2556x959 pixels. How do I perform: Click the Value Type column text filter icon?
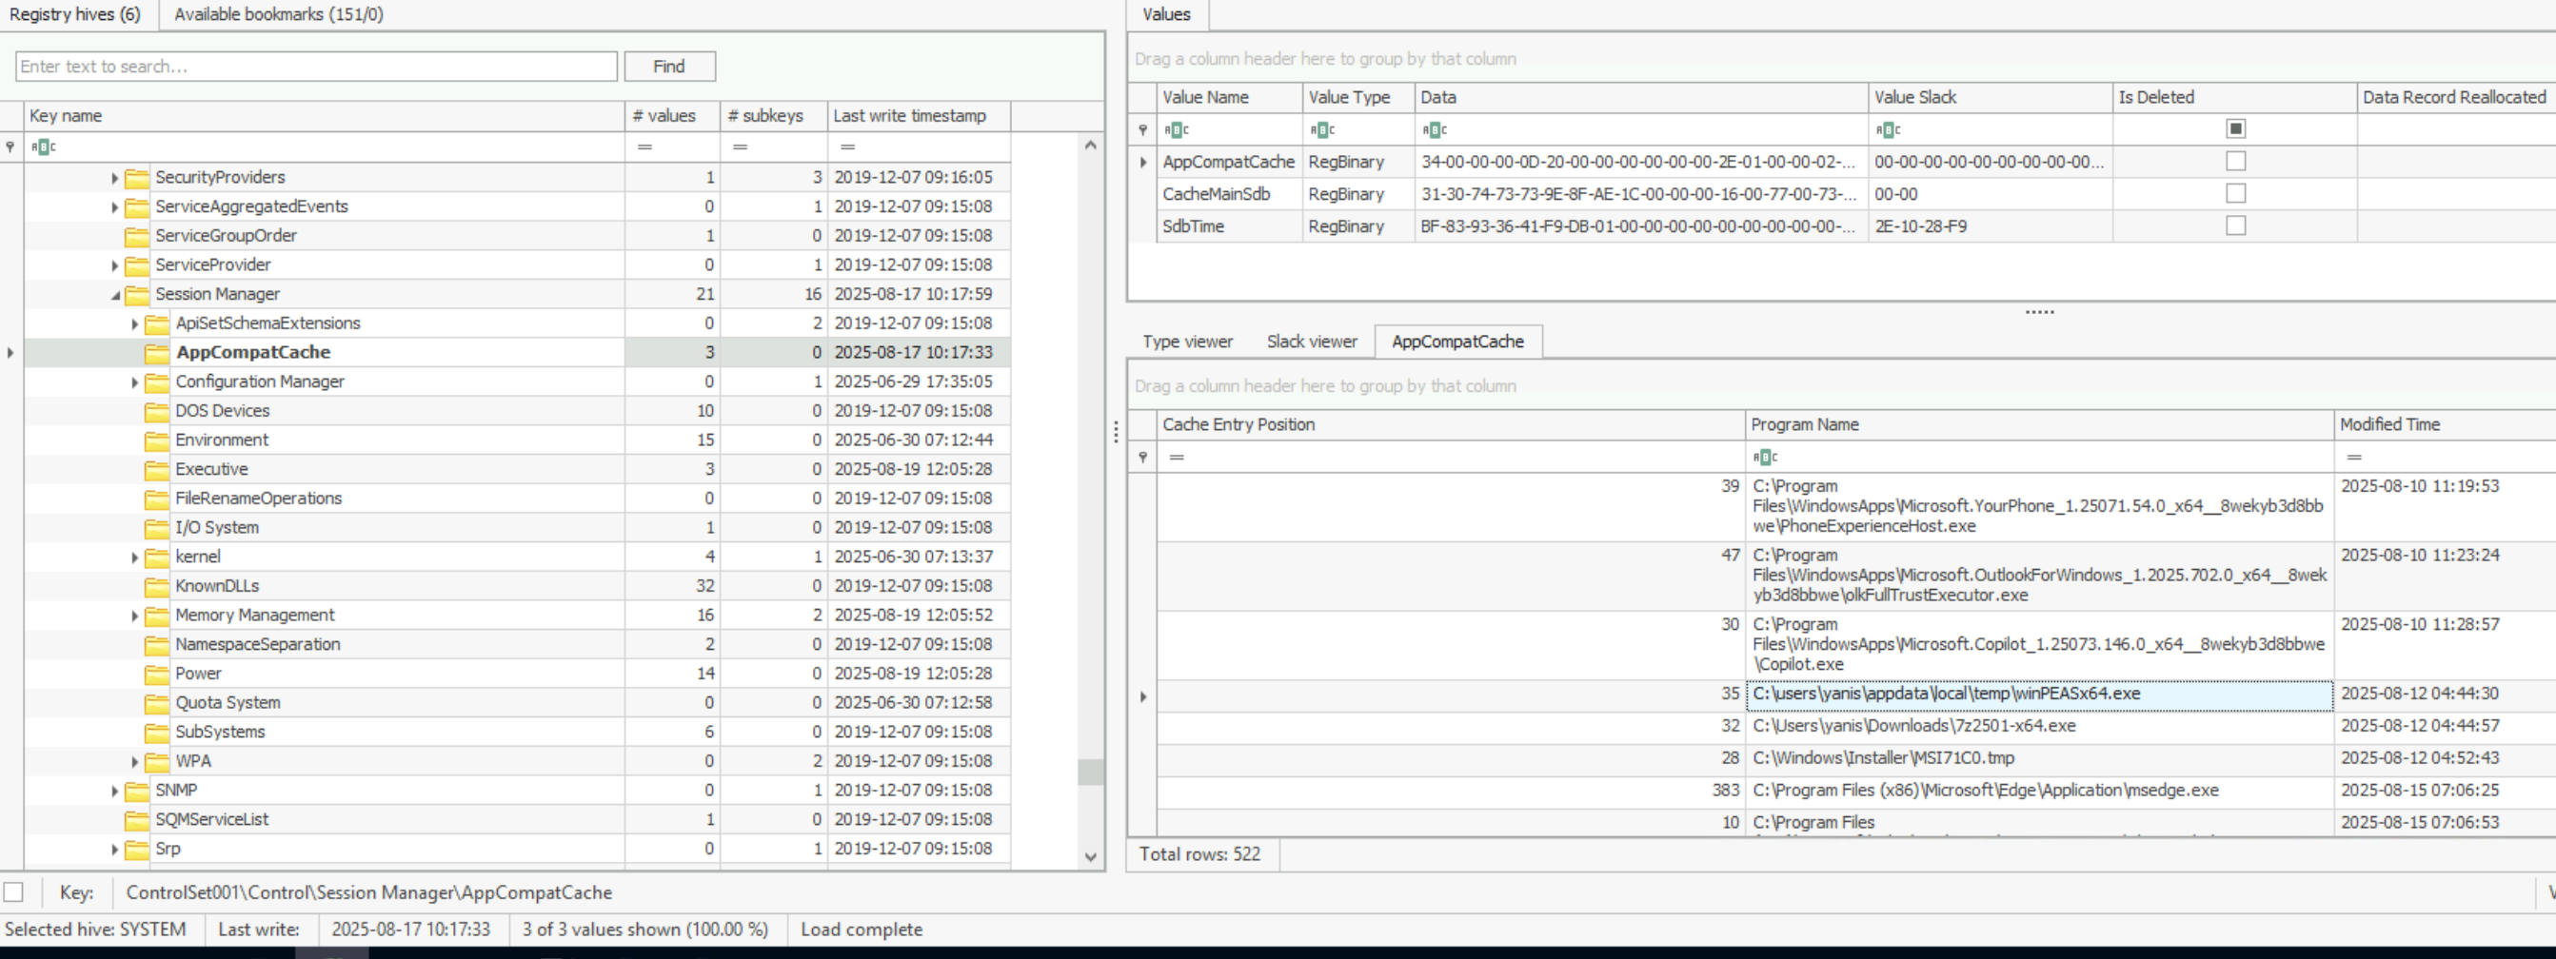pos(1321,130)
